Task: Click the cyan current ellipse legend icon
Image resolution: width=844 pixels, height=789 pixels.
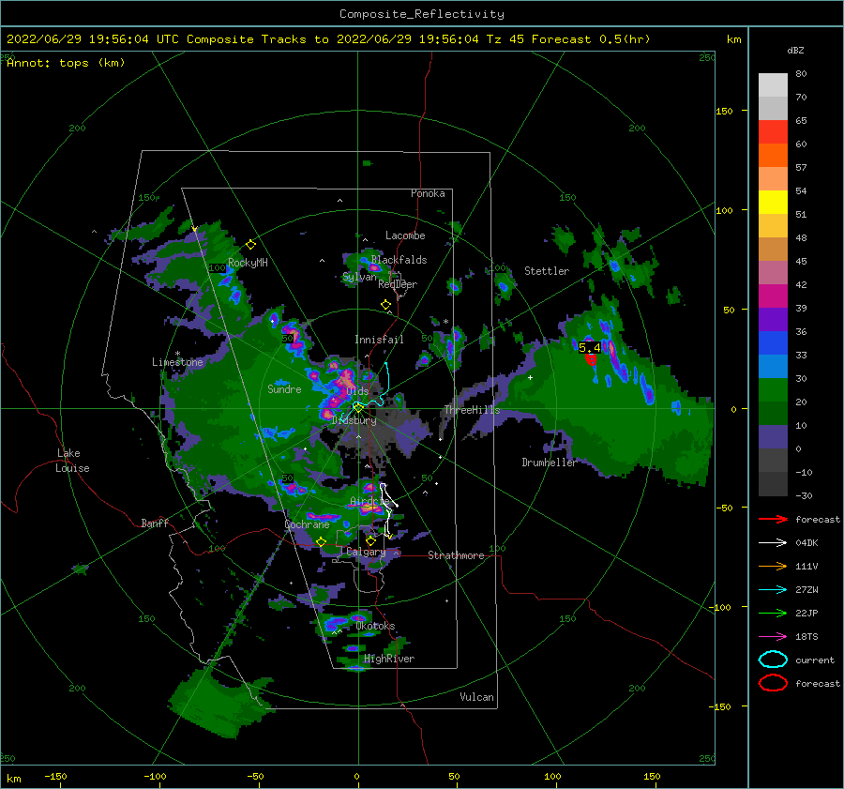Action: pos(773,660)
